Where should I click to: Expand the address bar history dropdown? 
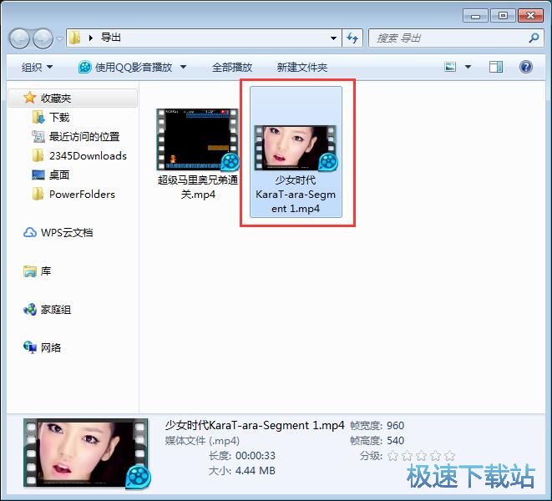pyautogui.click(x=333, y=38)
